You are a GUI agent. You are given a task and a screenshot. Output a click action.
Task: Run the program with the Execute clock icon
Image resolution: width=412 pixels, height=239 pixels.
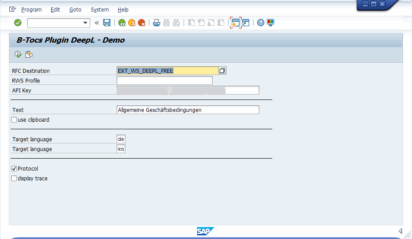click(18, 54)
